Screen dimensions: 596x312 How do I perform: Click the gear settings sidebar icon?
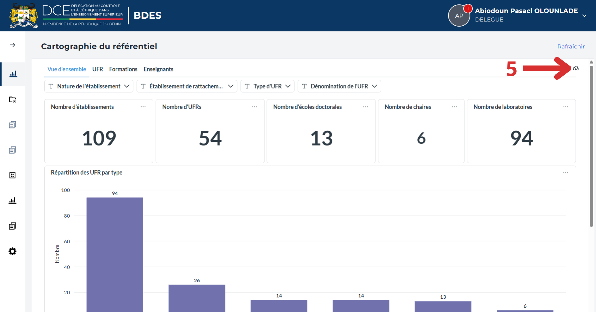(x=12, y=251)
